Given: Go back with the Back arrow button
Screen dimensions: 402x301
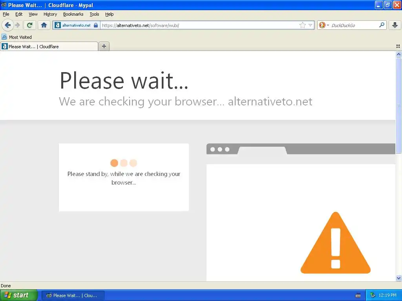Looking at the screenshot, I should point(8,25).
